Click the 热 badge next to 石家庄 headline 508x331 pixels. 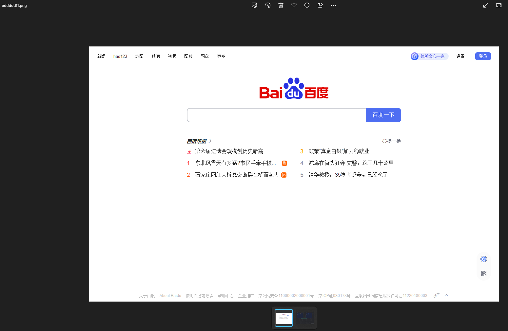[284, 175]
